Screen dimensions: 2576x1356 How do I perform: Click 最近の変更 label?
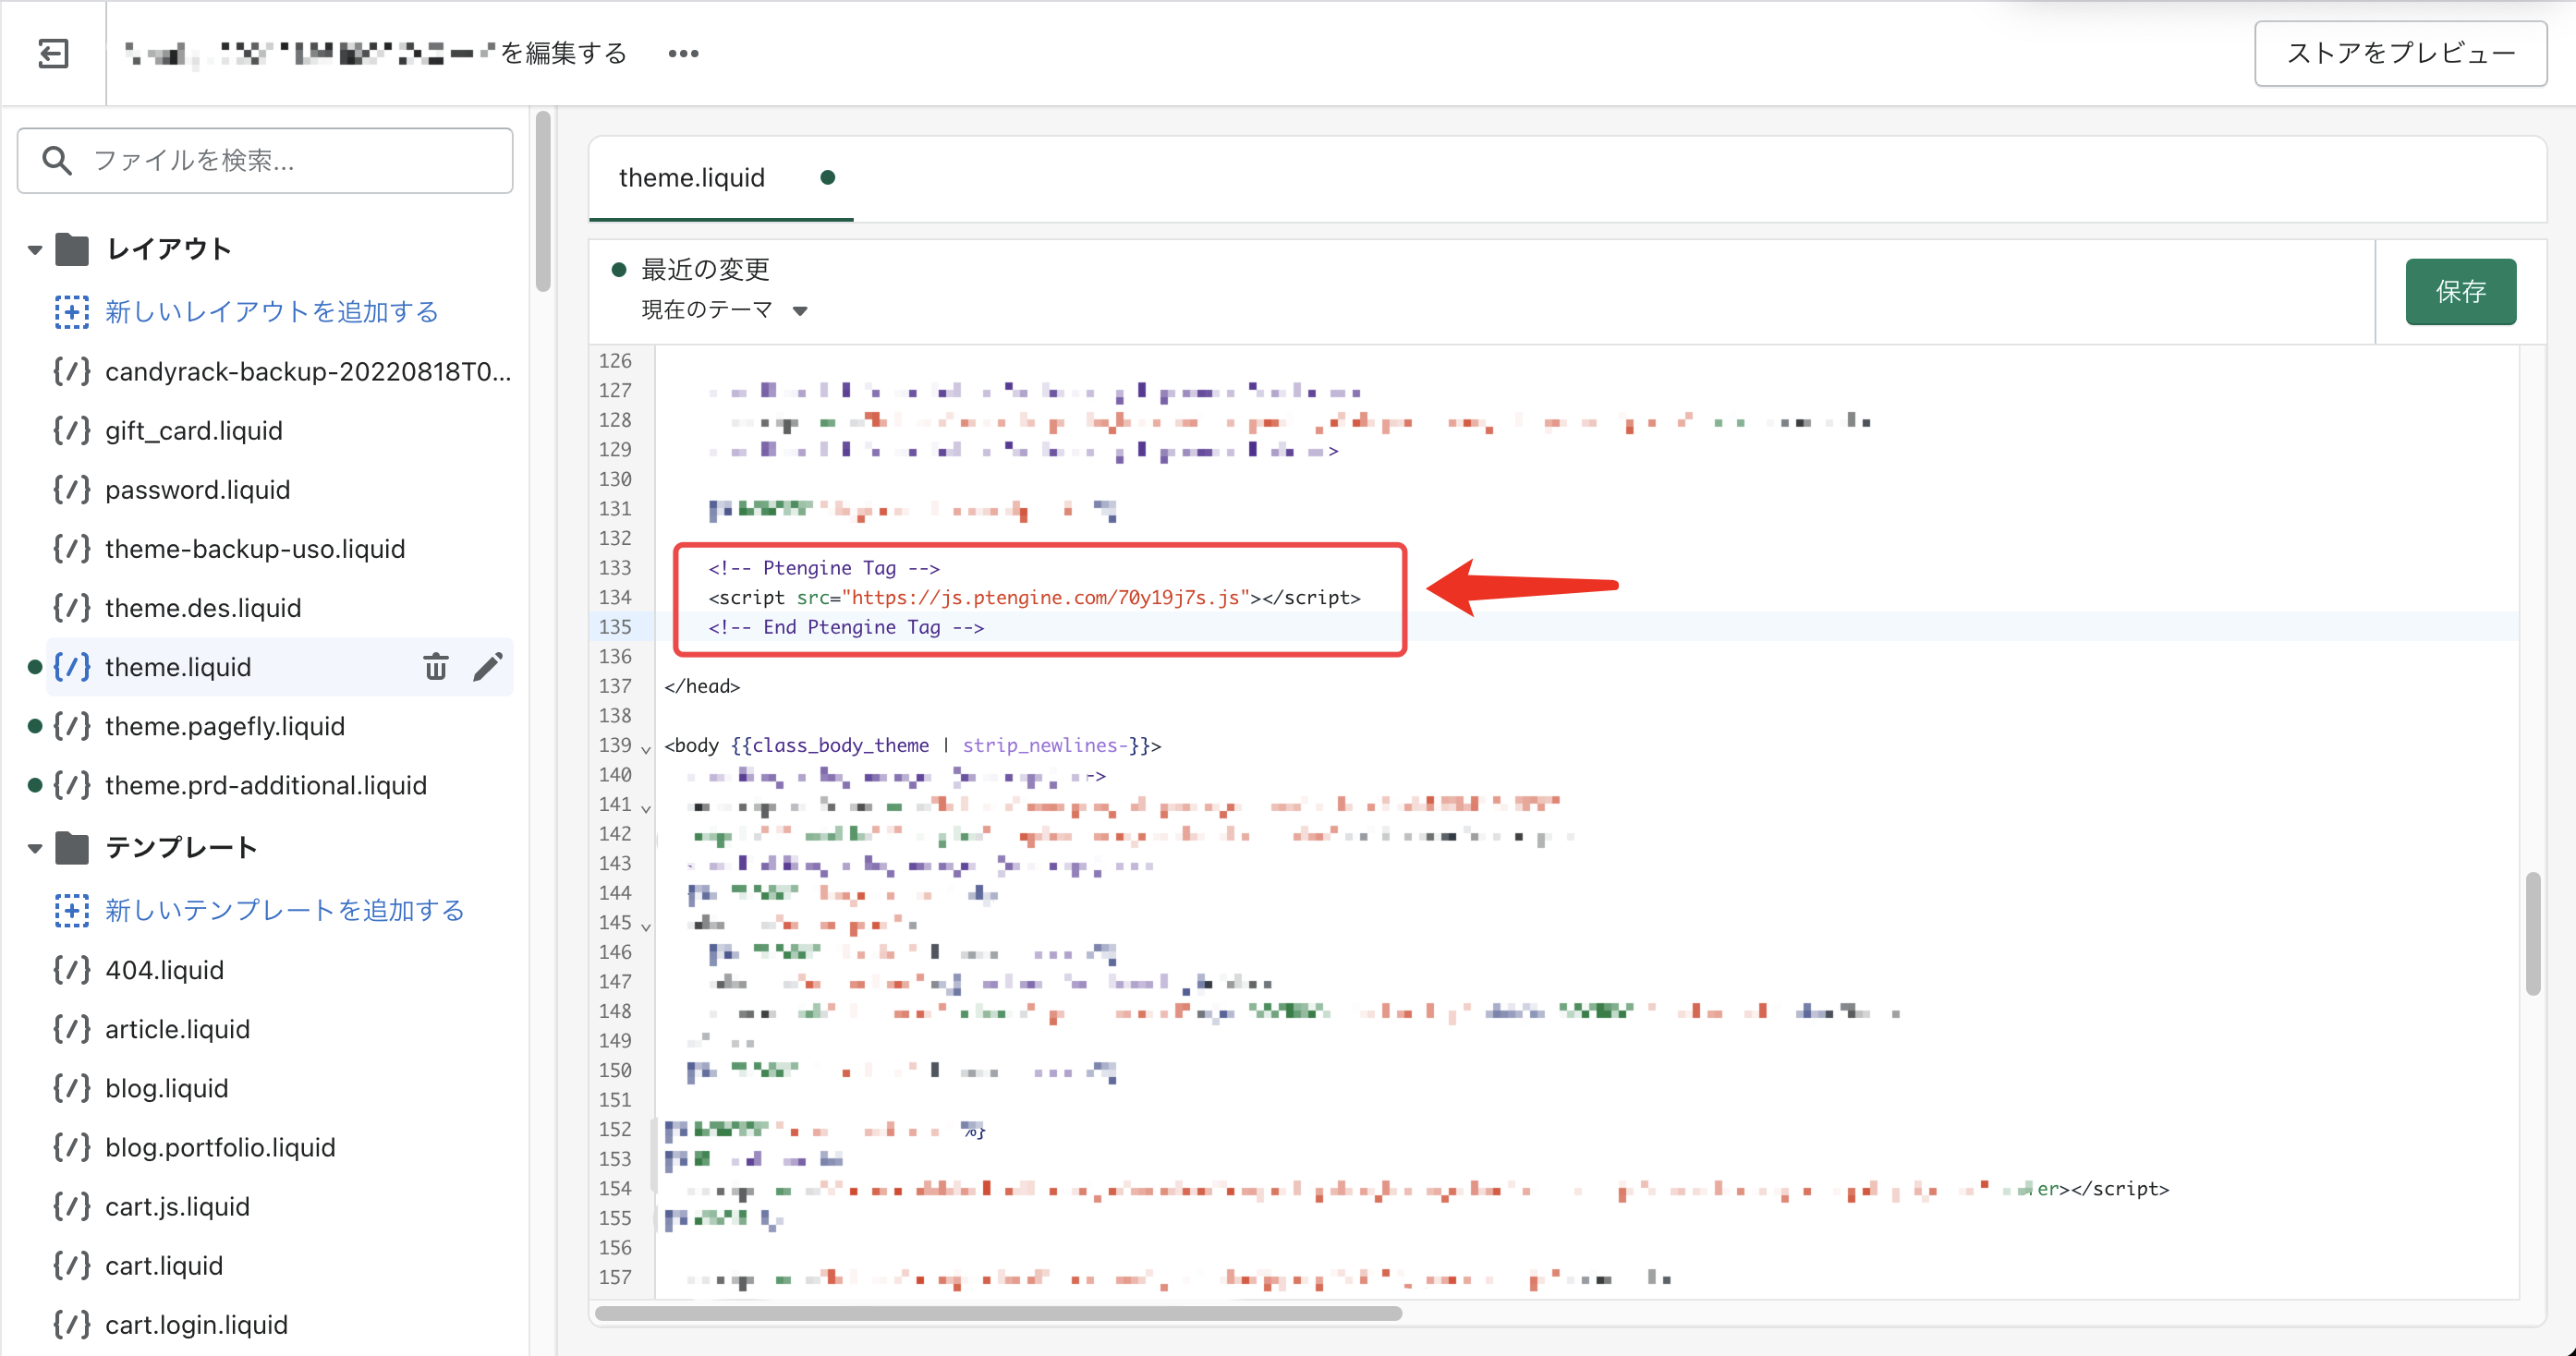point(705,269)
